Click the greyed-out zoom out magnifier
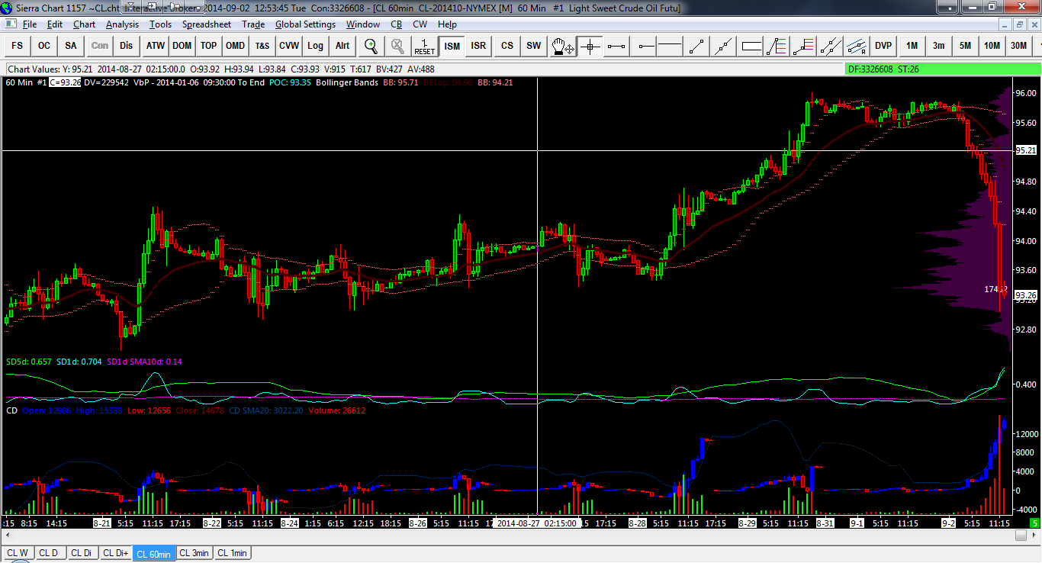1042x563 pixels. tap(397, 46)
